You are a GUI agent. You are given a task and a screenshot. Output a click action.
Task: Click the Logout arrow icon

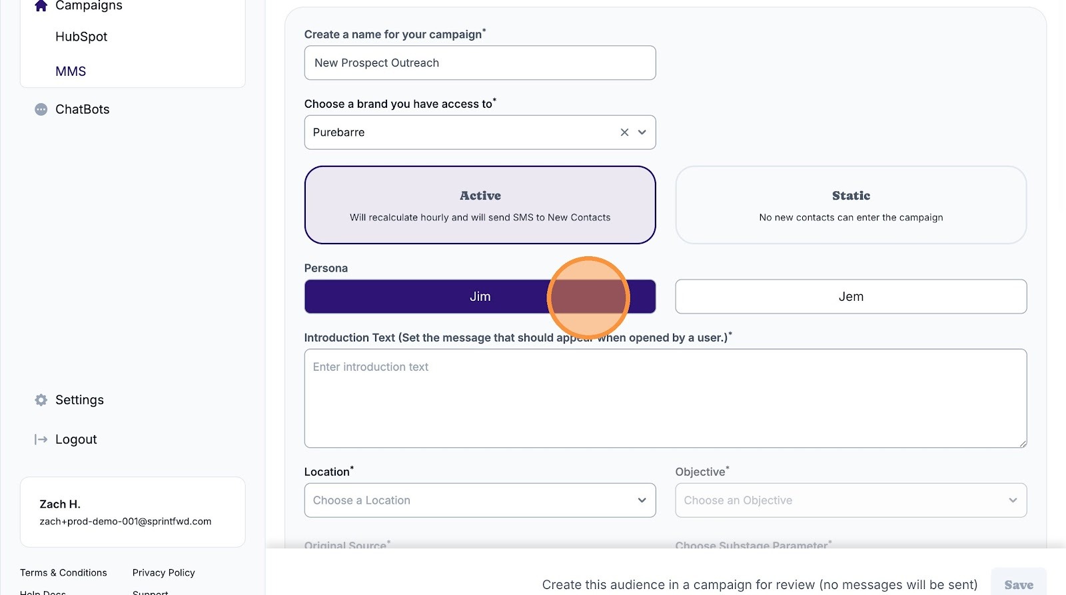tap(41, 439)
